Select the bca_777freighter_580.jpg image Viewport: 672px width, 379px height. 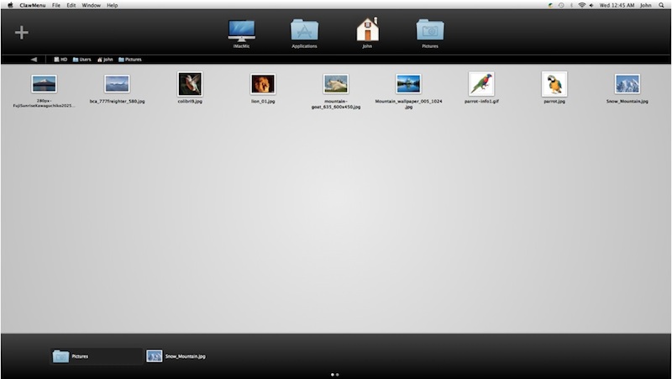click(117, 83)
